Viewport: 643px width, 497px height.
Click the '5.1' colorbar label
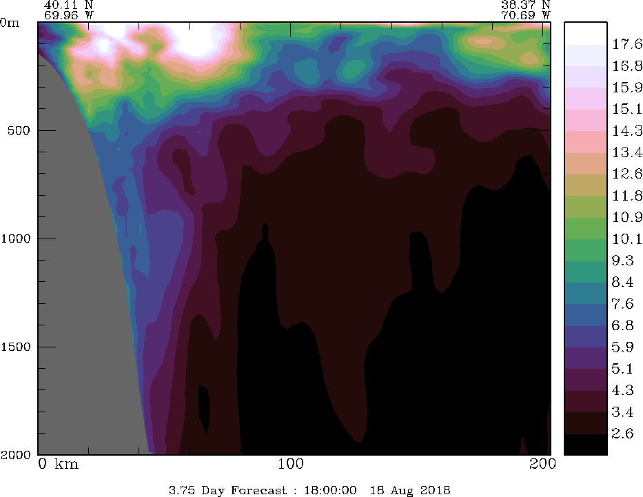622,368
